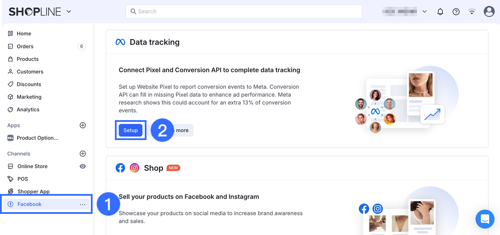Focus the Search field
500x235 pixels.
(x=243, y=11)
